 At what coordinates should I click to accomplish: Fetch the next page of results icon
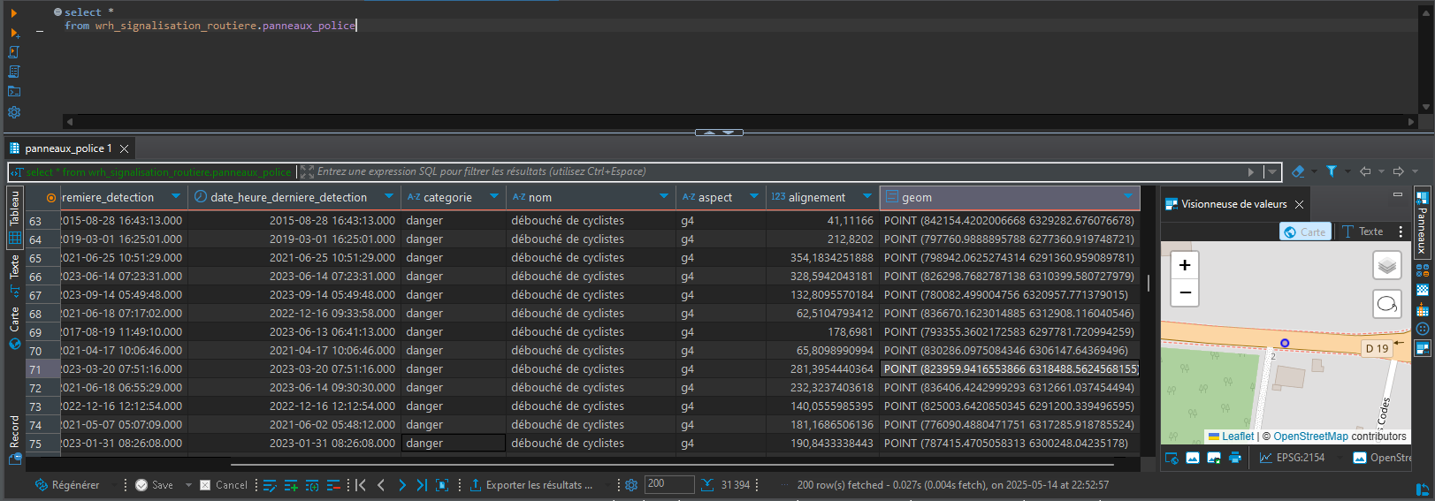443,485
